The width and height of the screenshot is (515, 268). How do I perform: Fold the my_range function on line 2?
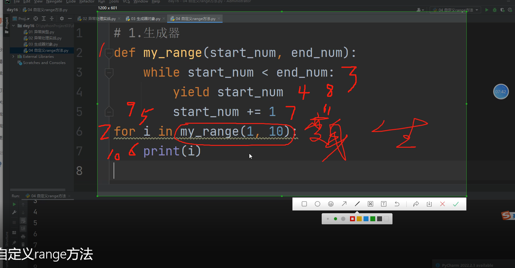[x=109, y=53]
